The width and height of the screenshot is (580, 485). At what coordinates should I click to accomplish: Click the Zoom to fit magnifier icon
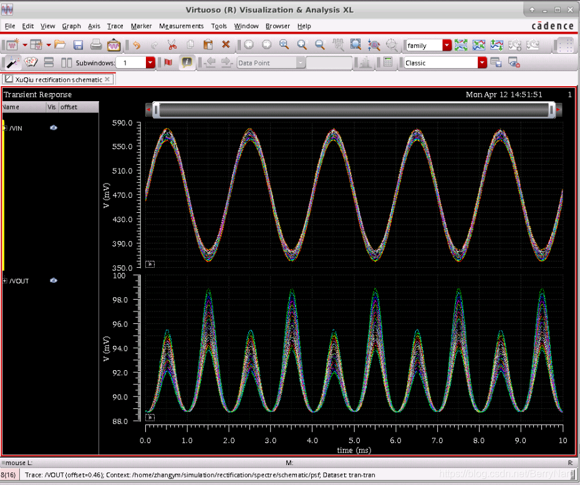point(284,45)
